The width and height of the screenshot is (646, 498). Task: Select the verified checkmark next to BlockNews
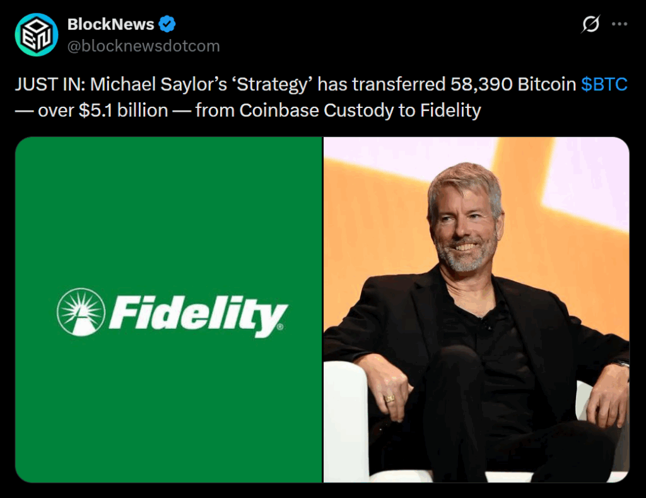(x=167, y=23)
